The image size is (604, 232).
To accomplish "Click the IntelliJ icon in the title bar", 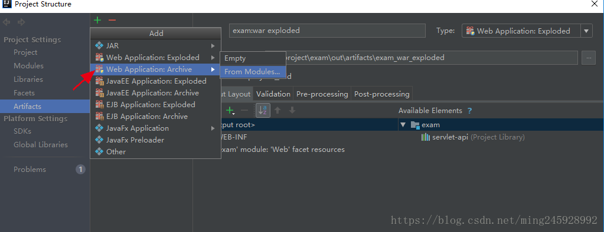I will coord(7,5).
